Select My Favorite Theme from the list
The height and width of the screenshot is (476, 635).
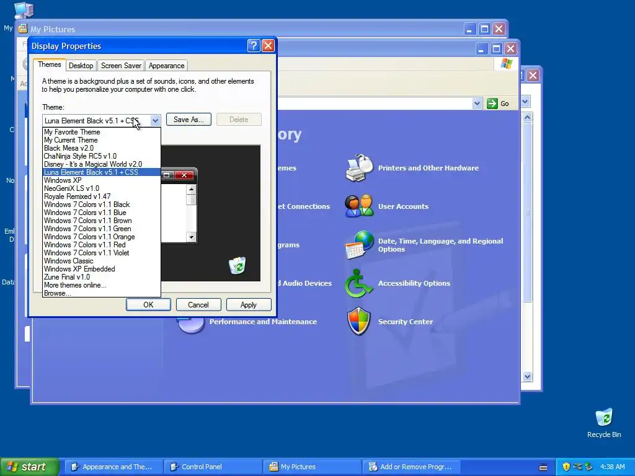coord(102,132)
